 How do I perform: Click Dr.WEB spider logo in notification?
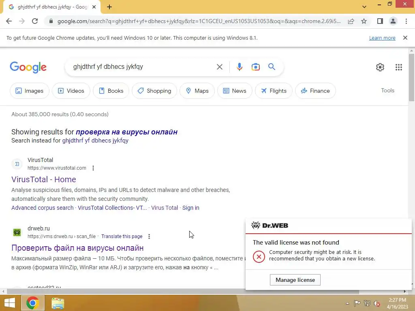click(x=255, y=225)
